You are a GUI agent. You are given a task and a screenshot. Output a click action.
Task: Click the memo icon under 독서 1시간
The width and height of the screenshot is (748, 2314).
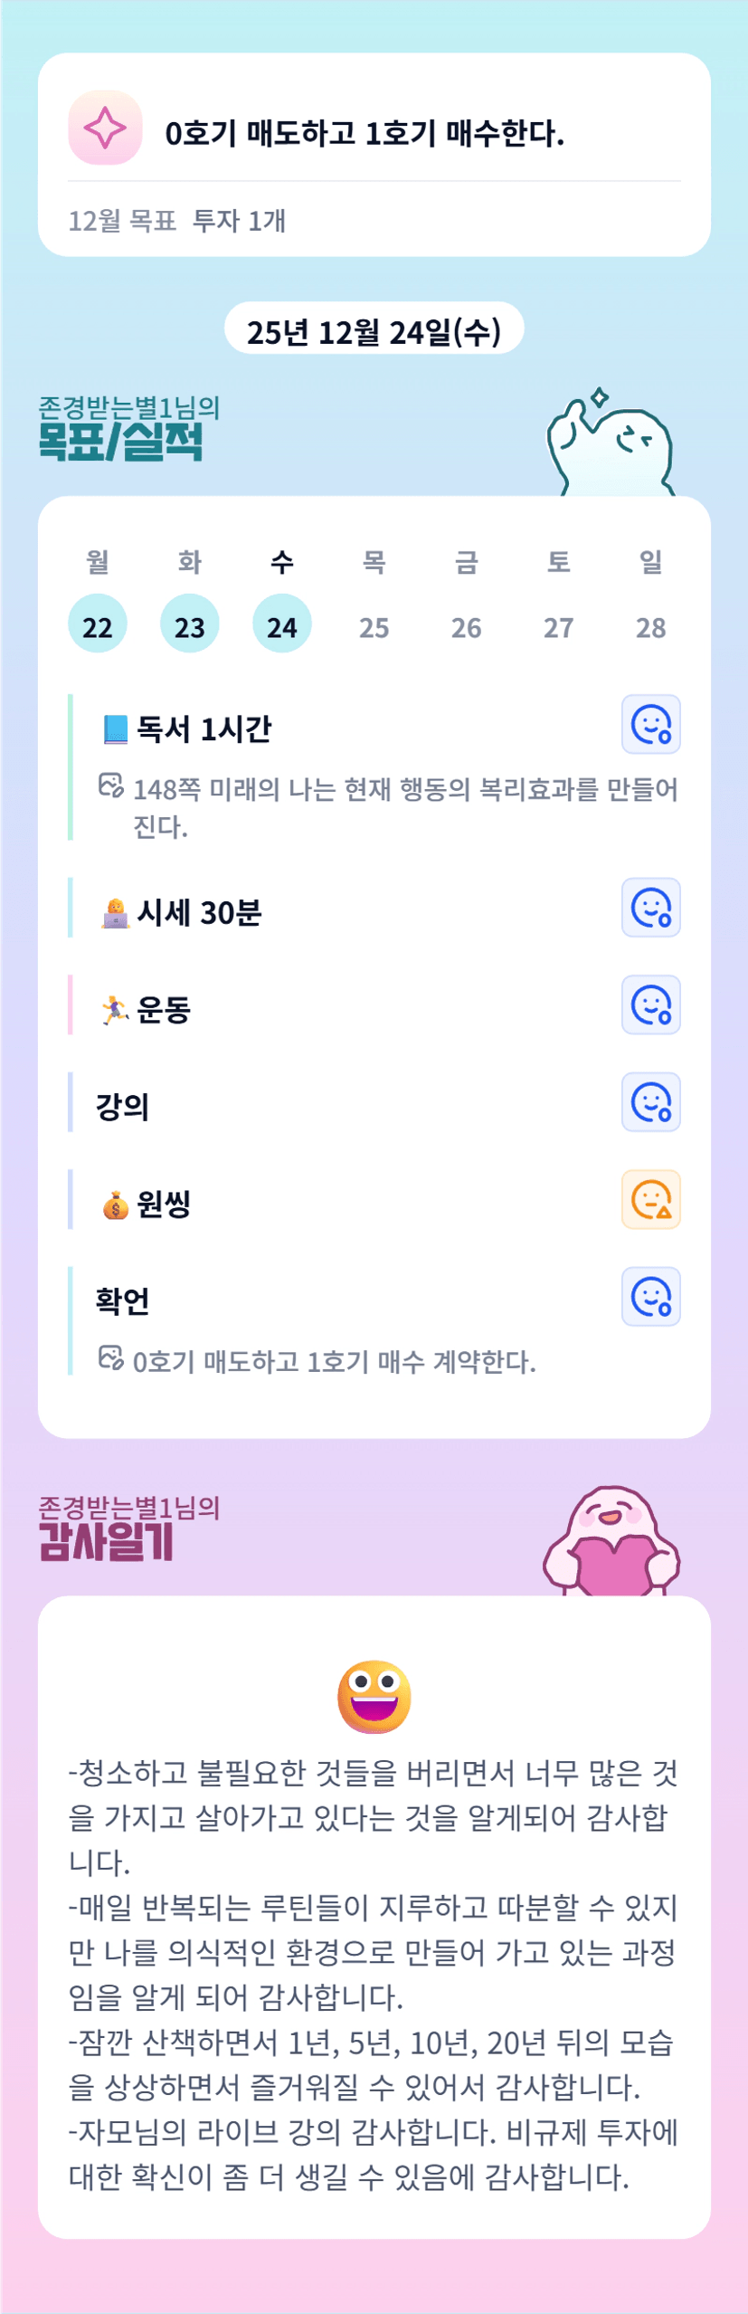pos(110,786)
